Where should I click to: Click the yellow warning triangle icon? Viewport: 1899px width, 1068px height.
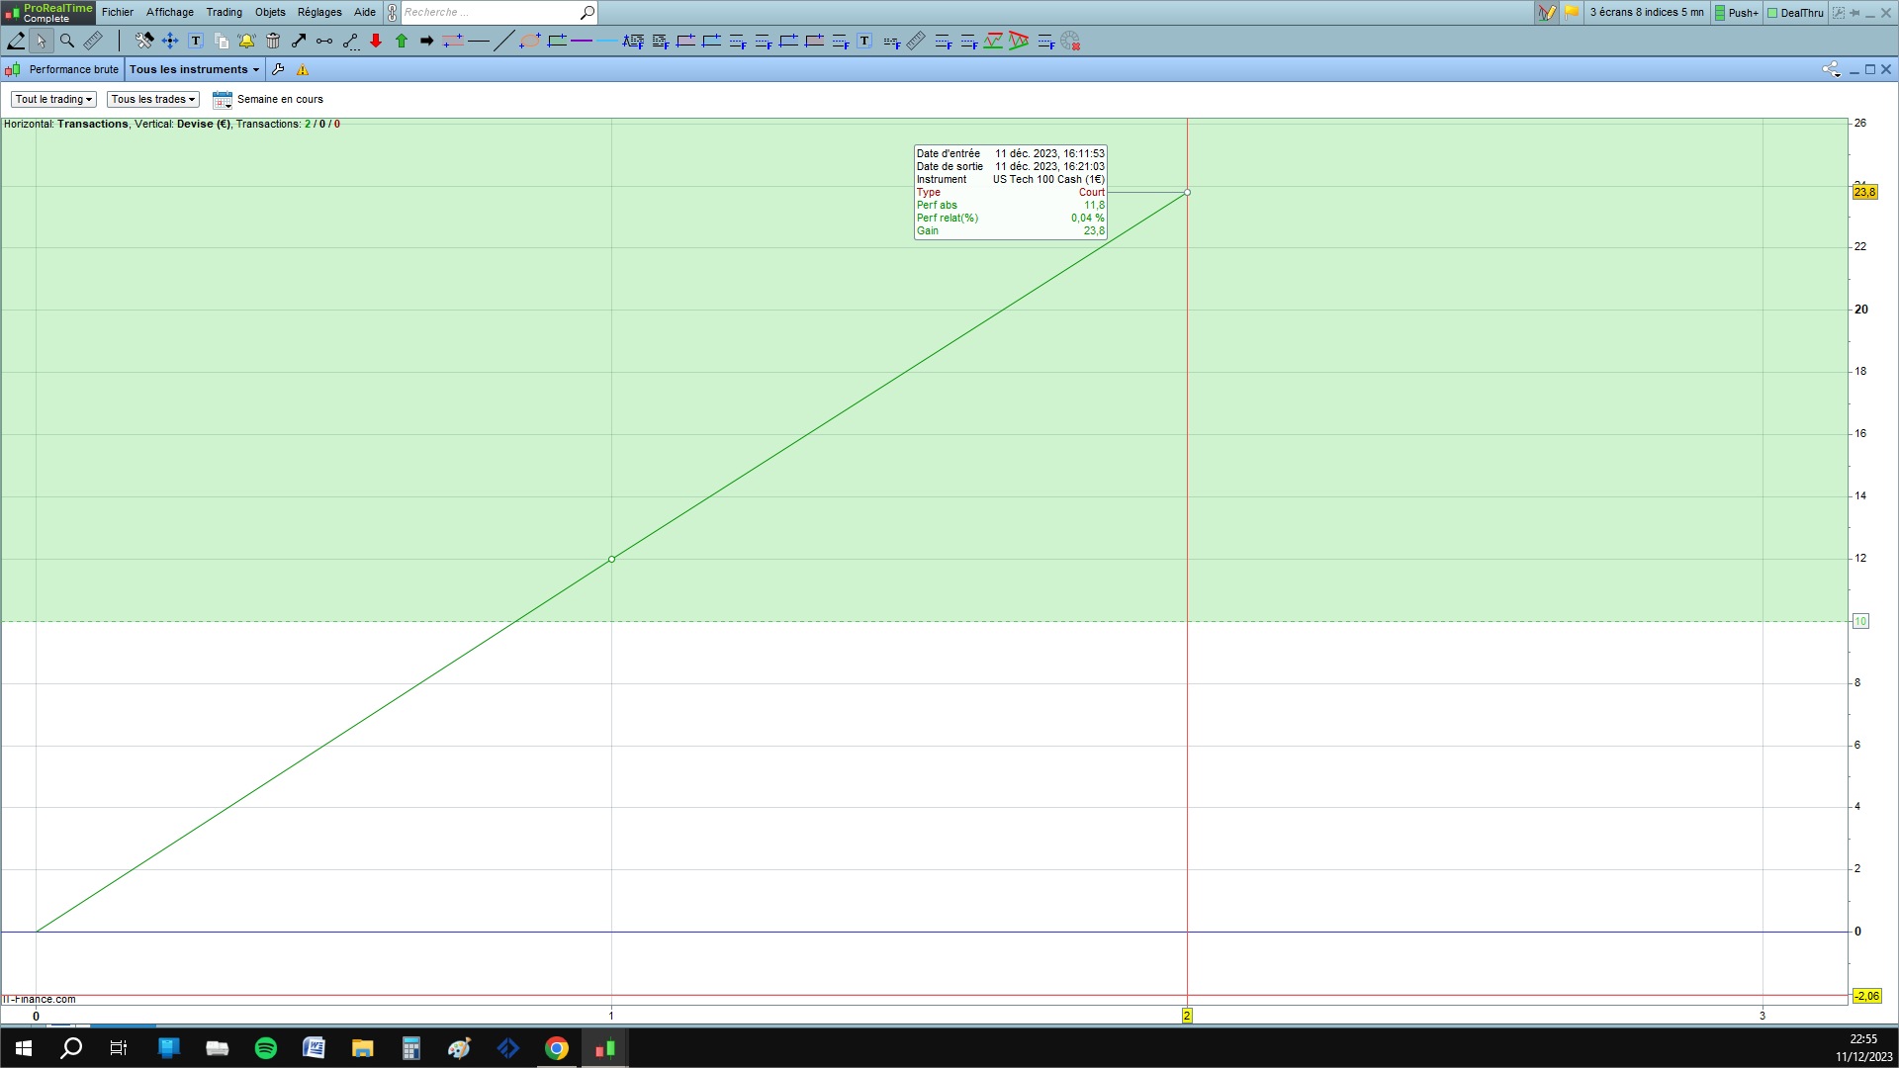(303, 69)
